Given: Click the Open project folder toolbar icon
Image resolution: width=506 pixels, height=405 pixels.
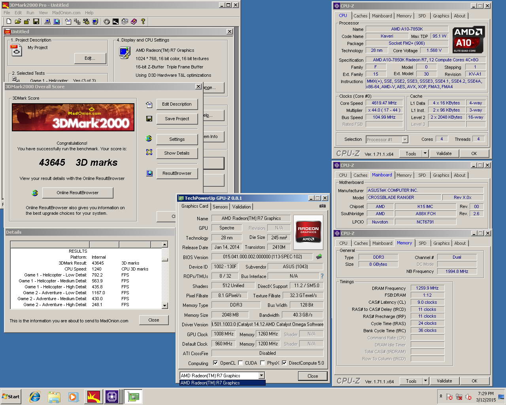Looking at the screenshot, I should tap(18, 21).
